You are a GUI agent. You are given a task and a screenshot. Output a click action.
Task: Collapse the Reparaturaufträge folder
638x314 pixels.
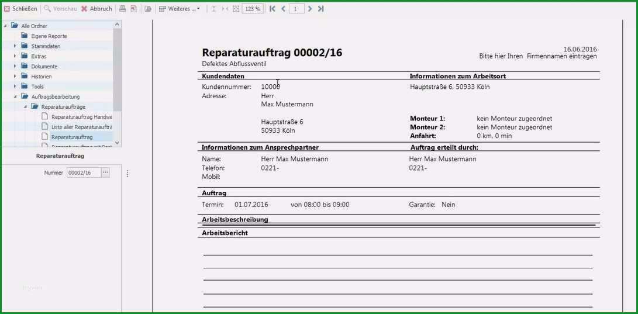[x=25, y=106]
